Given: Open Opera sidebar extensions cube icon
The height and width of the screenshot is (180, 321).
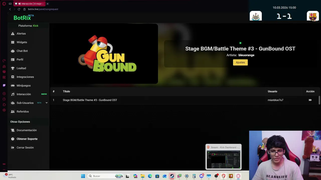Looking at the screenshot, I should click(4, 104).
